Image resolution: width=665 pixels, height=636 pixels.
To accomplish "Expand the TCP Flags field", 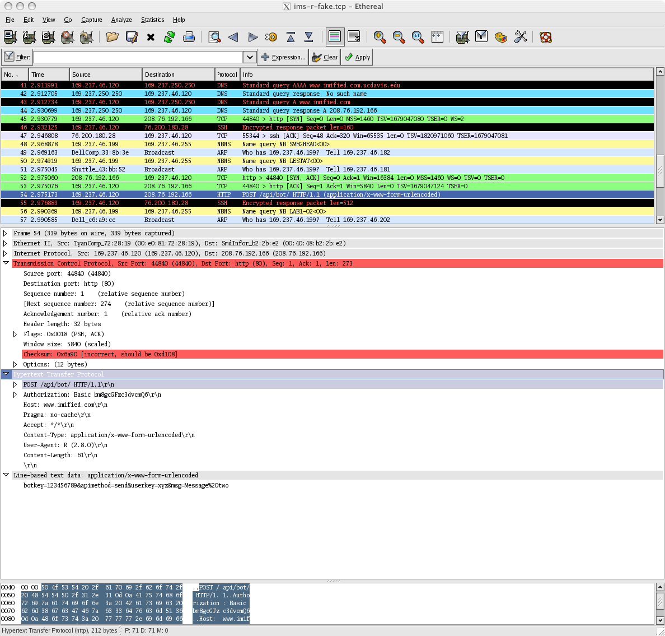I will coord(15,334).
